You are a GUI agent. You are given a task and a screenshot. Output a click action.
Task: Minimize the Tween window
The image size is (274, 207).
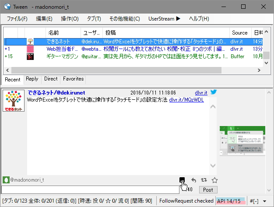click(224, 7)
